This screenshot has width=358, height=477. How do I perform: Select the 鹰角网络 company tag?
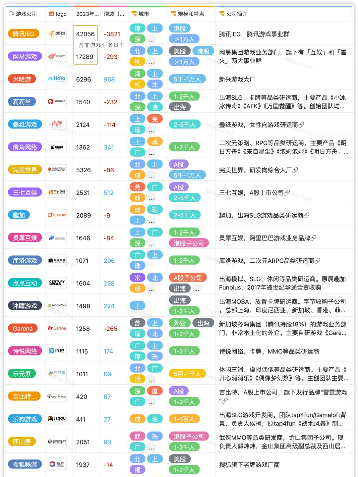25,147
